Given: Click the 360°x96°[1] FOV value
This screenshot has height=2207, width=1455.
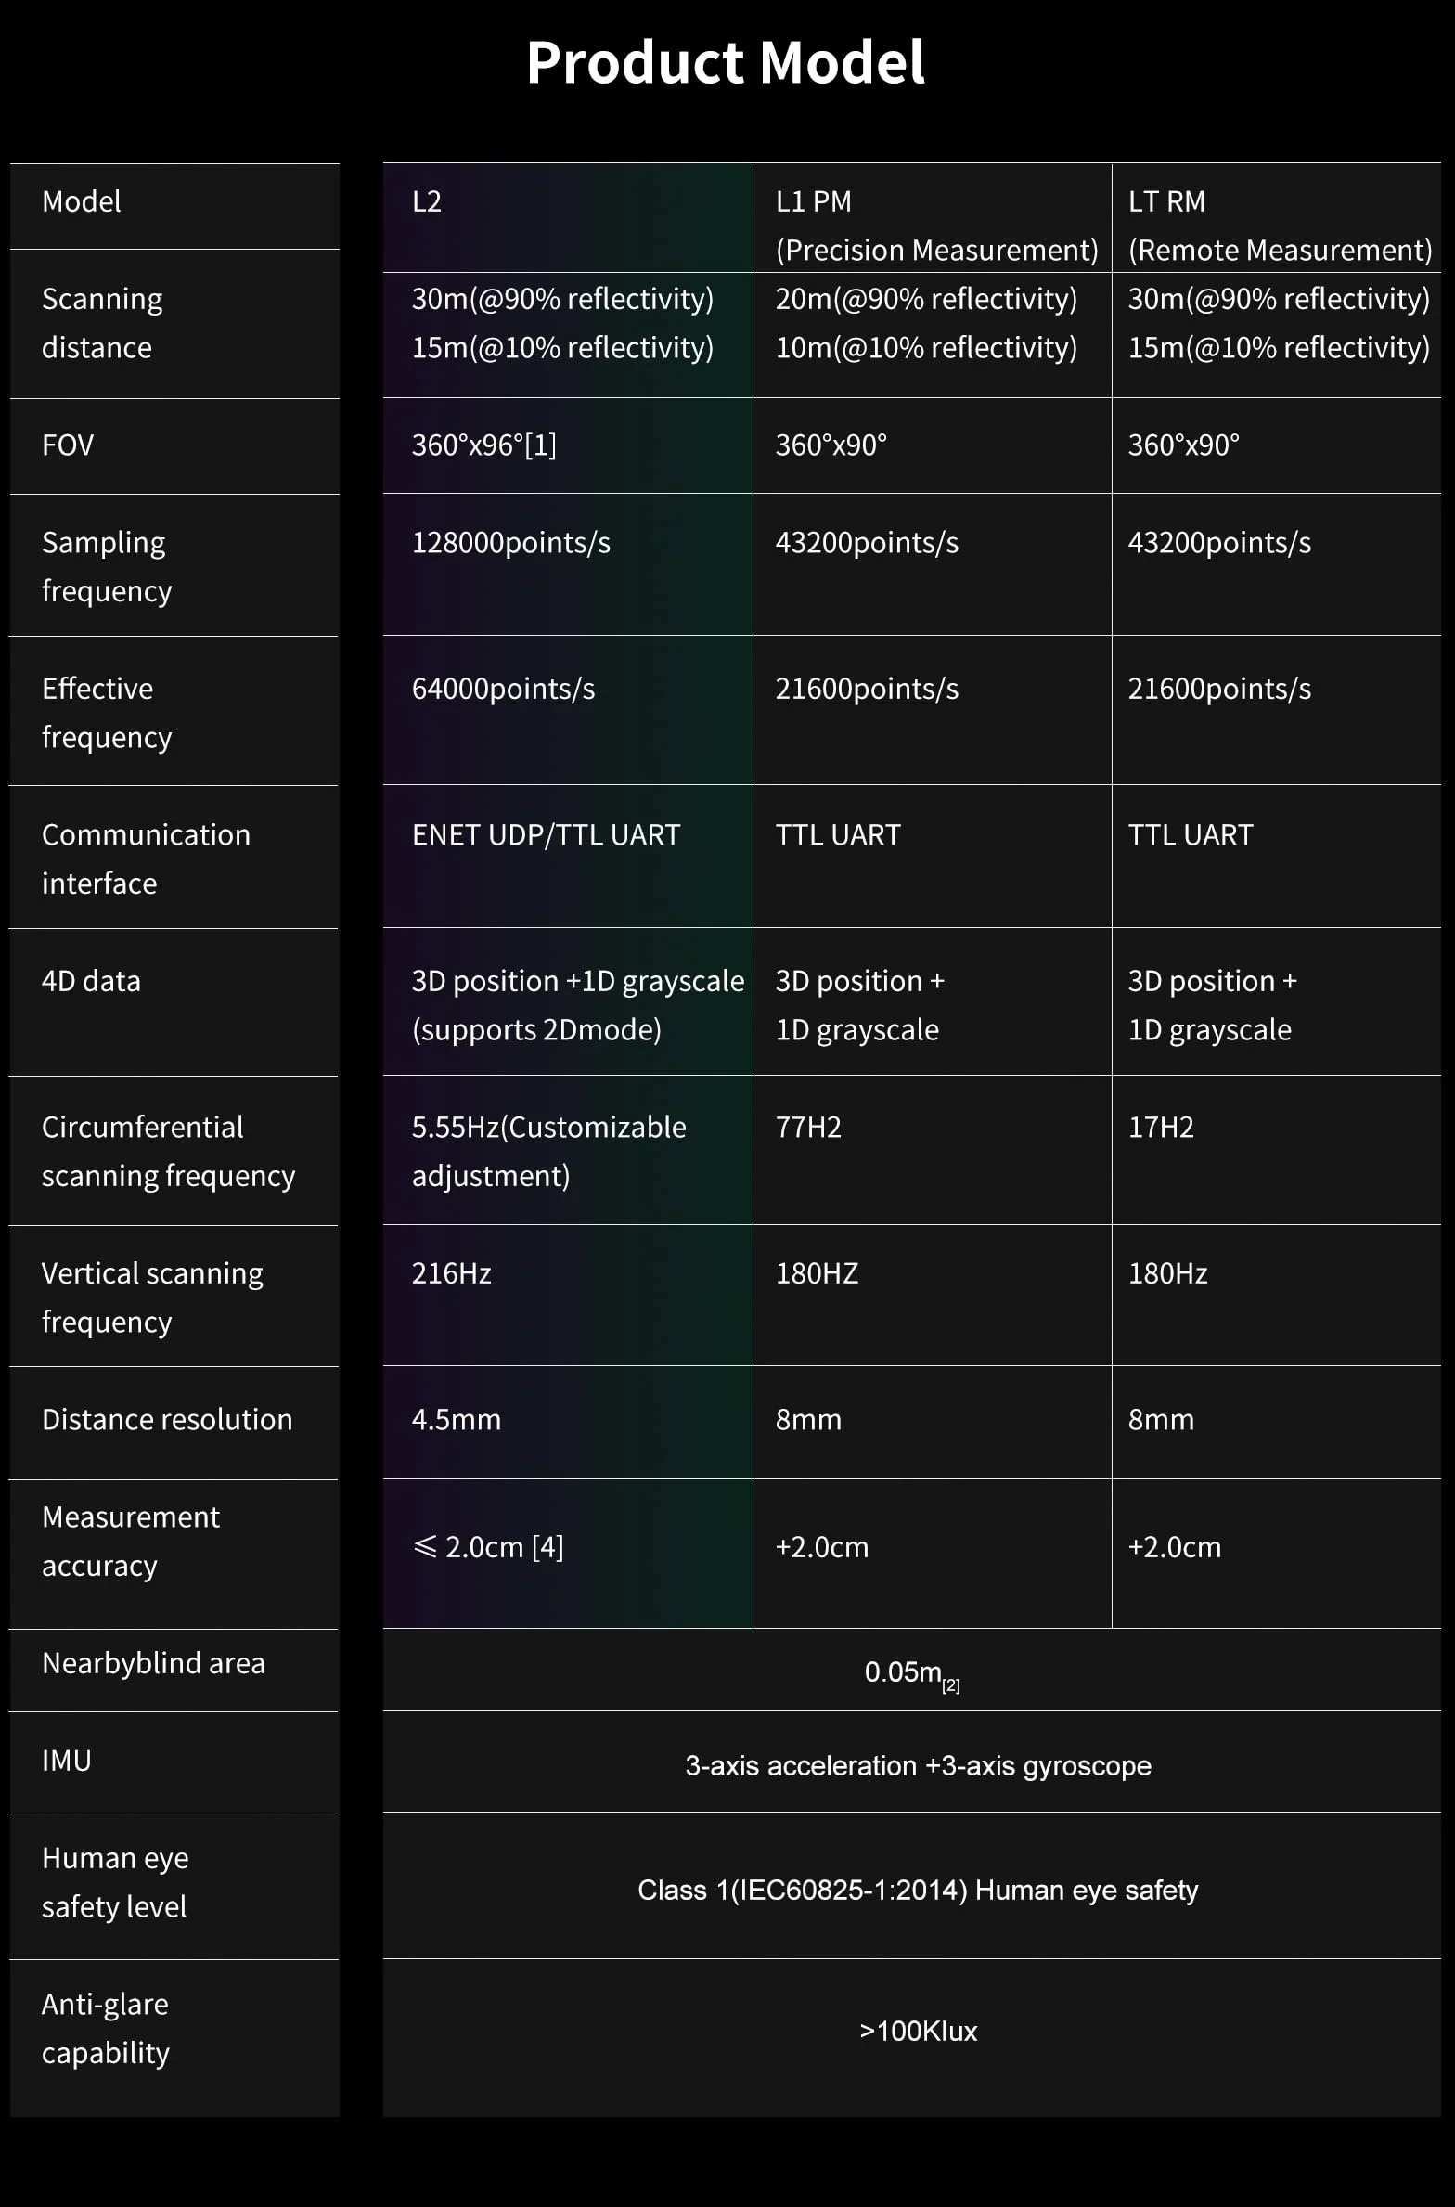Looking at the screenshot, I should coord(484,445).
